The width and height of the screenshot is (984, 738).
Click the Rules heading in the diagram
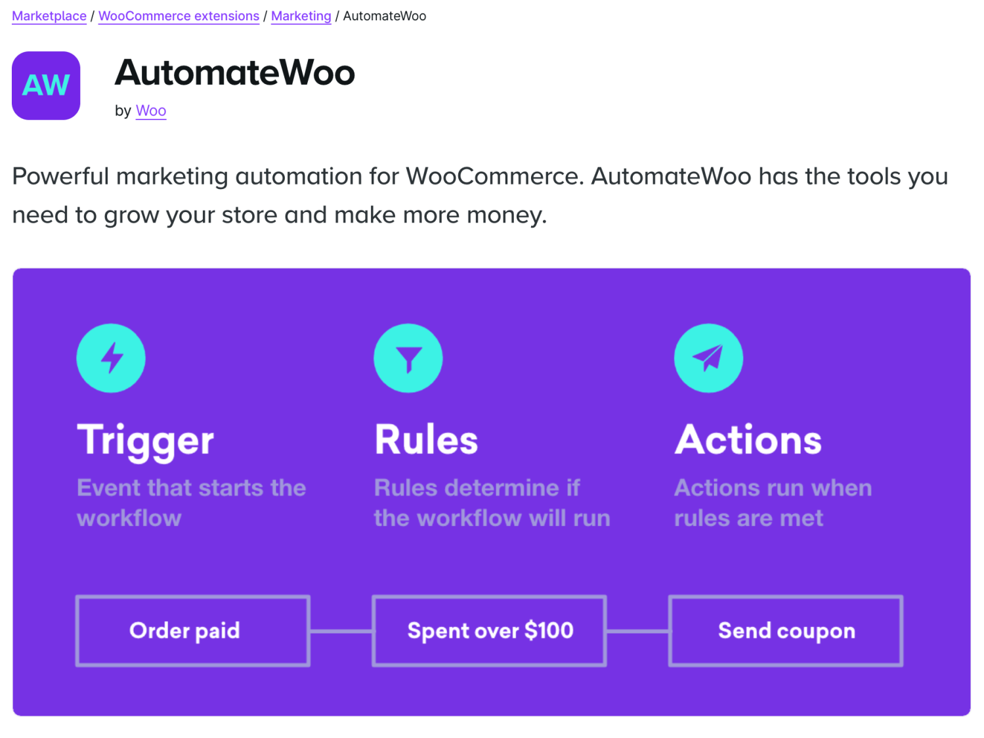[425, 440]
